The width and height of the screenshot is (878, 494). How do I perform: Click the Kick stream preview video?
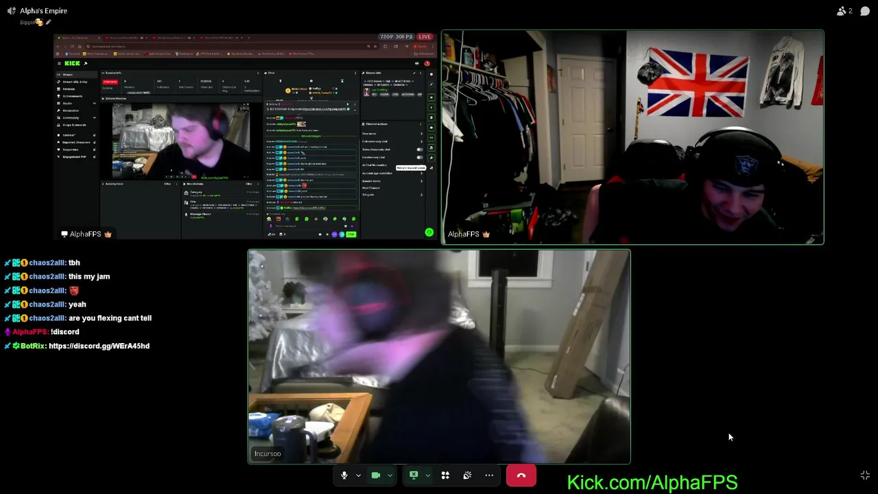(181, 141)
